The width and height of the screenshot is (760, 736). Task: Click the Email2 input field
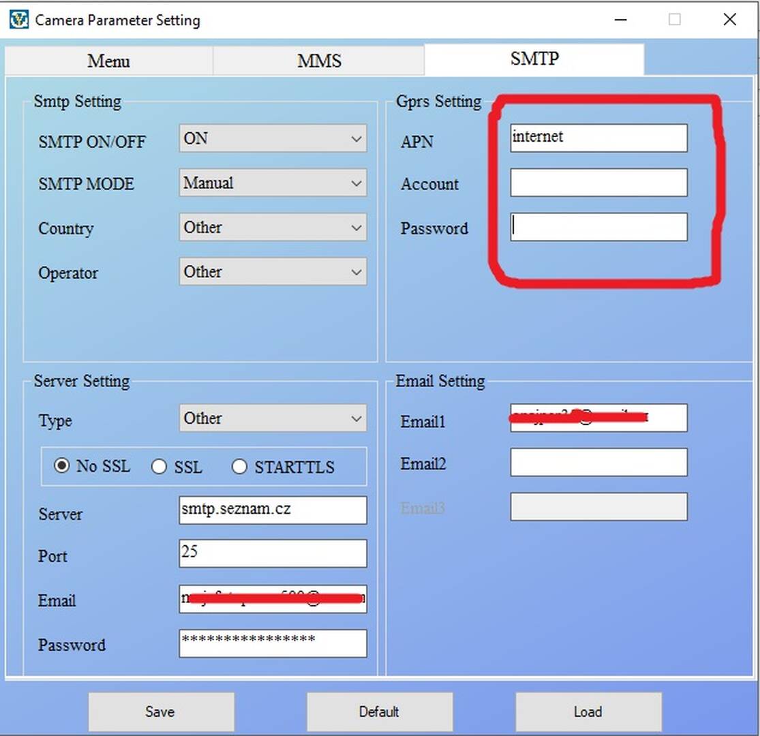(598, 463)
